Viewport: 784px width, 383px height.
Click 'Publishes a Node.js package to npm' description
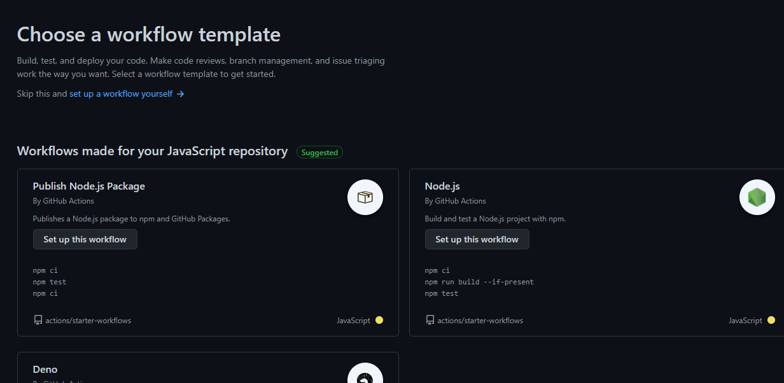[132, 219]
